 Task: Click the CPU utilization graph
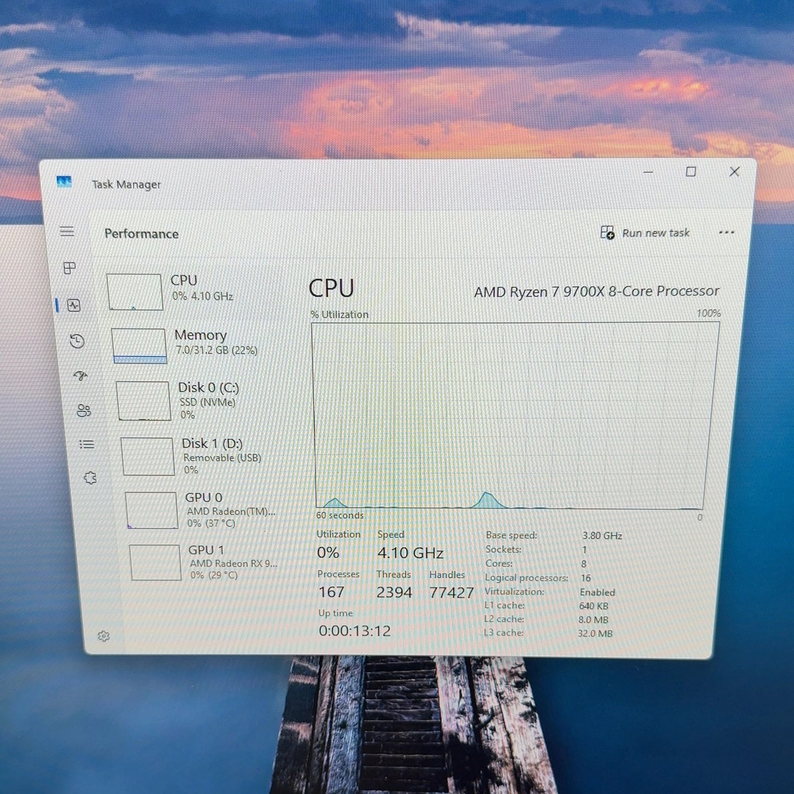[516, 415]
